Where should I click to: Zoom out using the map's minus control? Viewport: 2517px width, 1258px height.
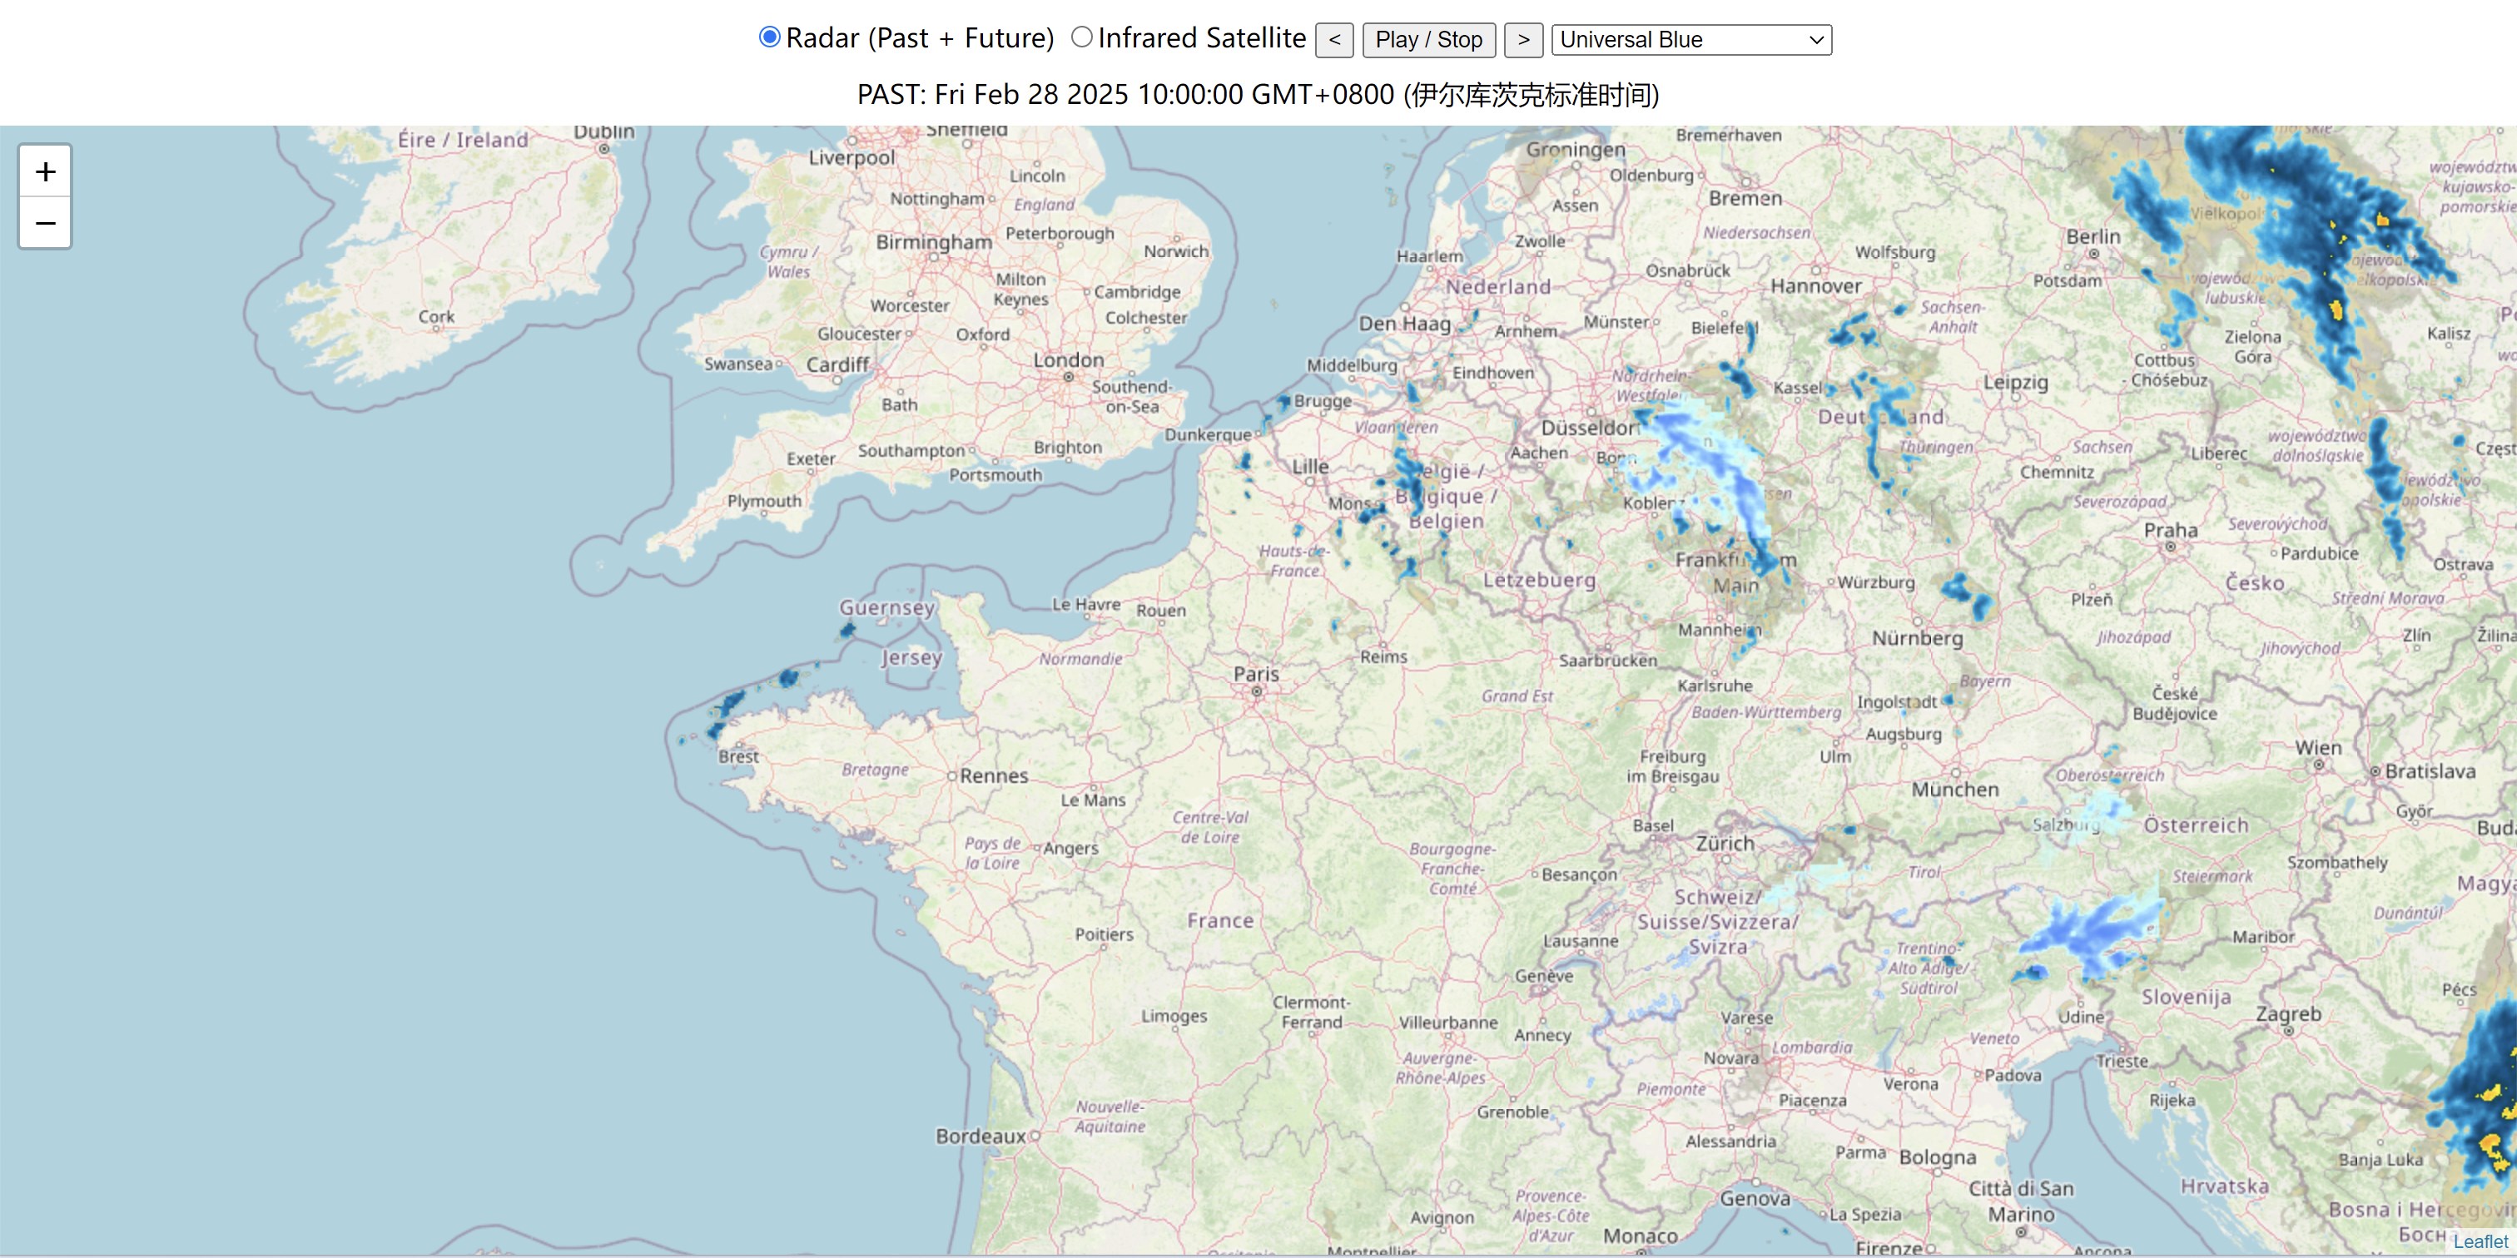click(45, 223)
